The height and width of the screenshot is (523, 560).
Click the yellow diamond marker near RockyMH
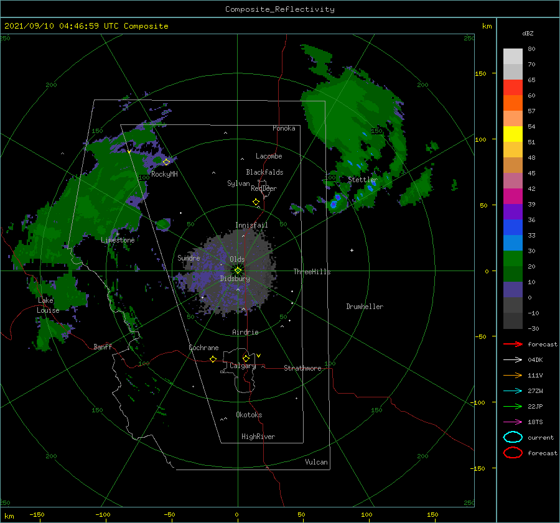166,162
